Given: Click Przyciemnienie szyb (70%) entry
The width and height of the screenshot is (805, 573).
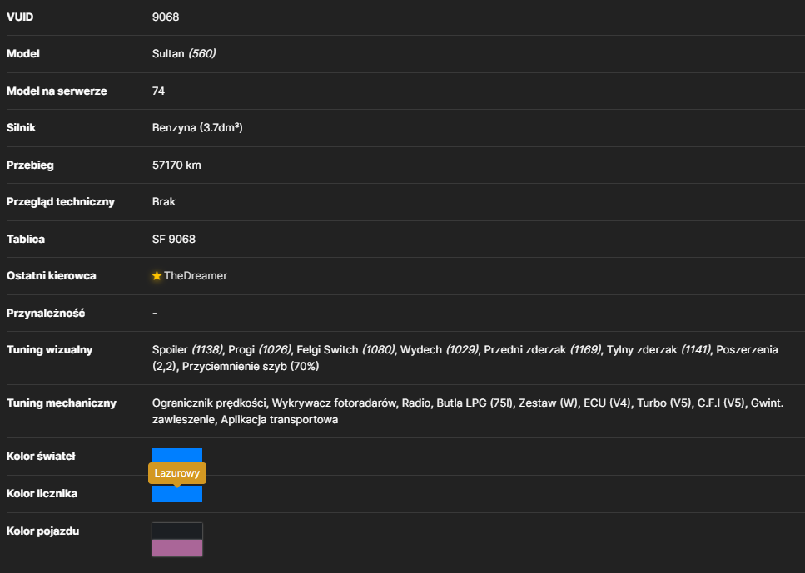Looking at the screenshot, I should click(x=251, y=366).
